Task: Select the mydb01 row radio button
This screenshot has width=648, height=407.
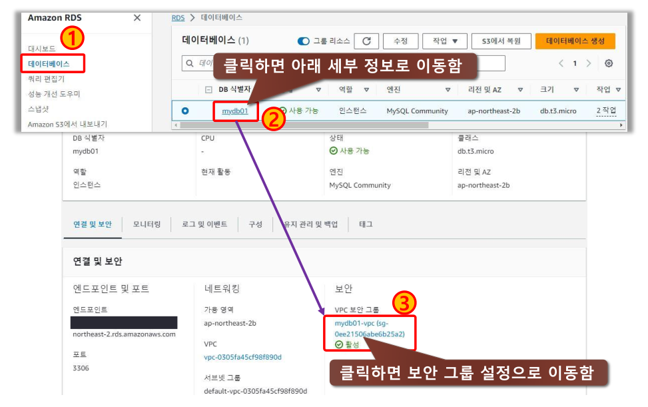Action: 185,111
